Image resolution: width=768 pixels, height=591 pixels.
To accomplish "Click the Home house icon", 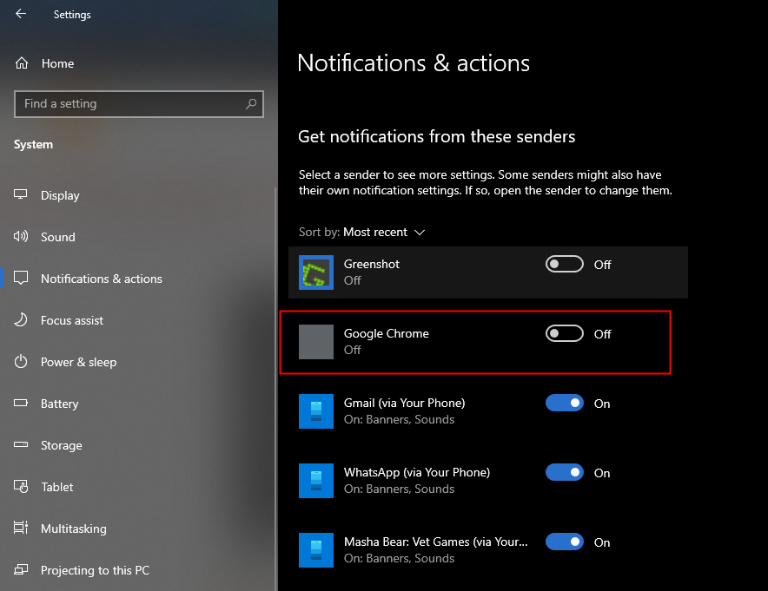I will point(22,63).
